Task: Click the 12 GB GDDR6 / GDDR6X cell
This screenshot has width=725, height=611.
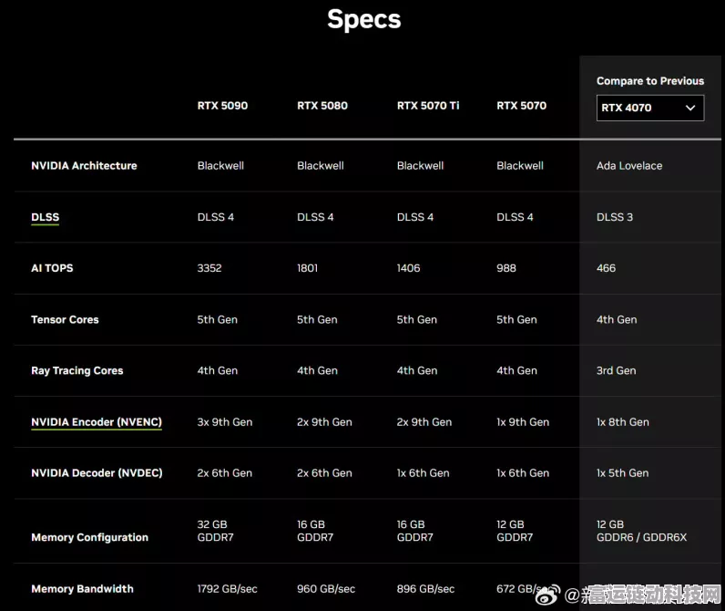Action: pos(642,531)
